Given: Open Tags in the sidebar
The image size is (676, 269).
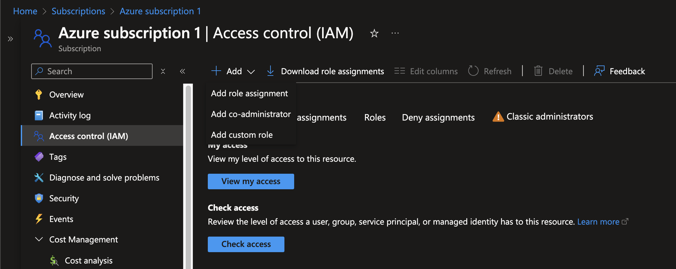Looking at the screenshot, I should pos(58,157).
